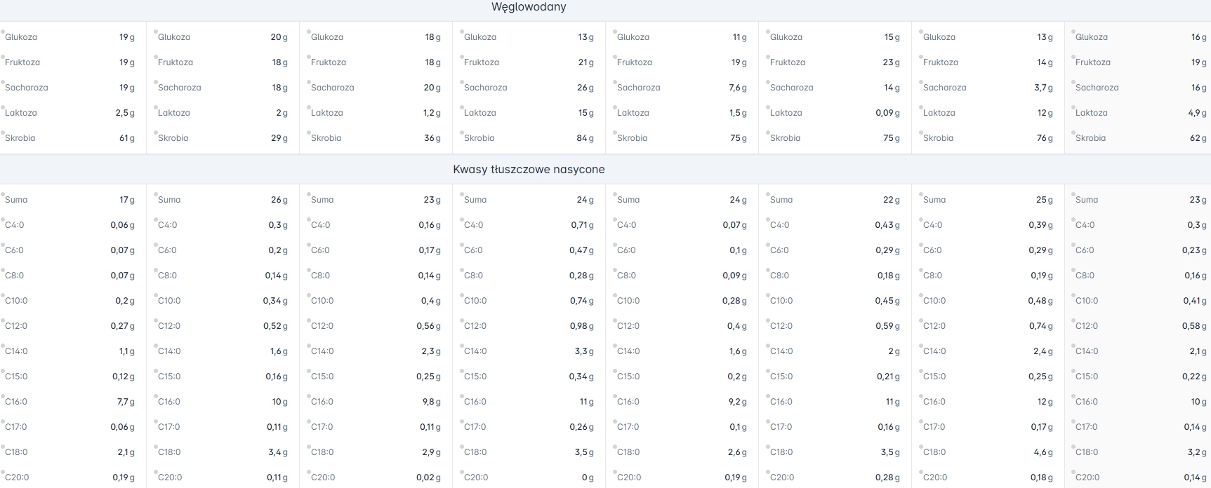This screenshot has width=1211, height=488.
Task: Click the C12:0 value 0,98 g
Action: click(x=581, y=326)
